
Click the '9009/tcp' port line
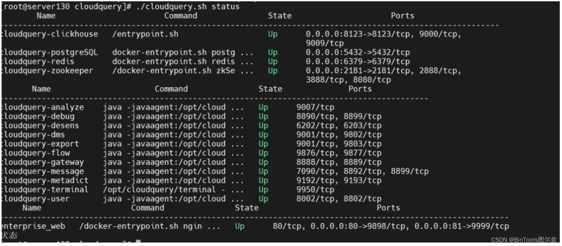click(x=325, y=43)
